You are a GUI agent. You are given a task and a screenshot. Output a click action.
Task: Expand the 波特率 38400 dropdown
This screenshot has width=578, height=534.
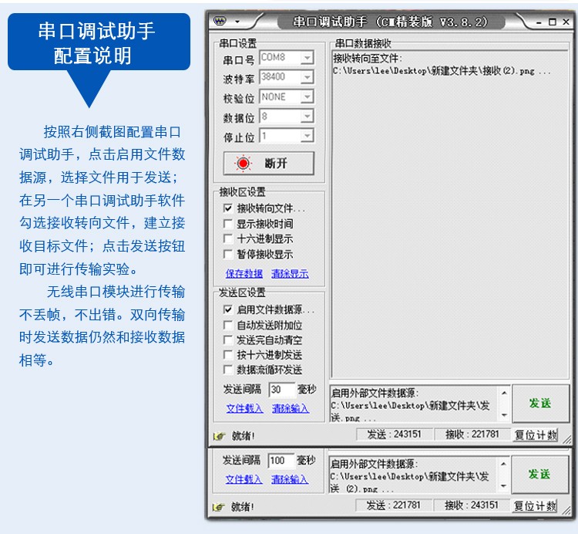point(307,77)
